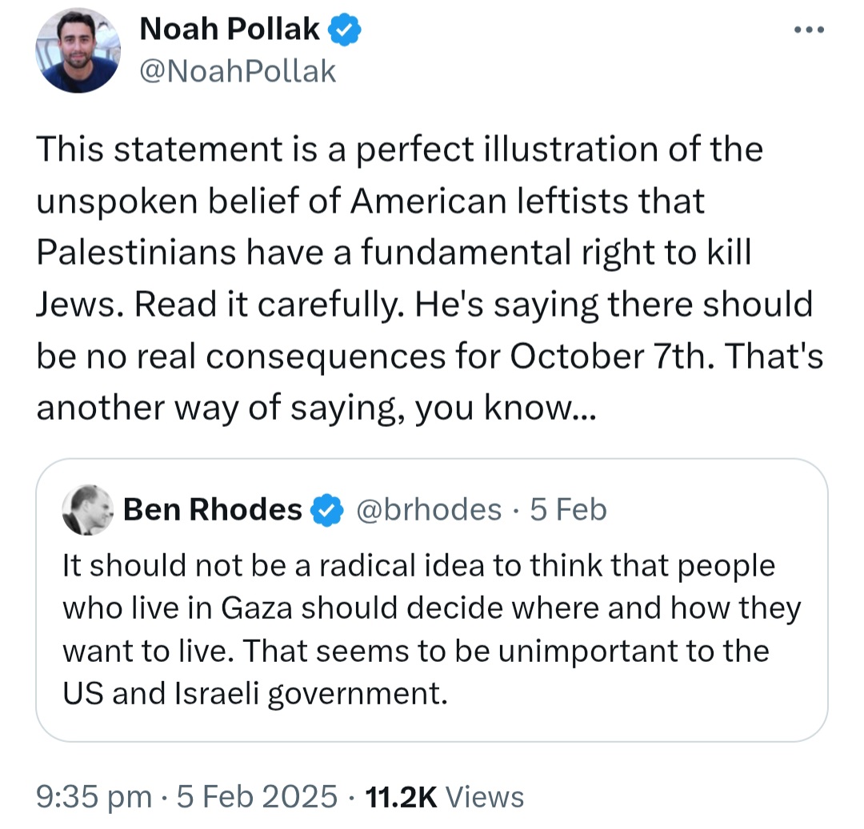Click the "5 Feb" date on quoted post

[568, 509]
